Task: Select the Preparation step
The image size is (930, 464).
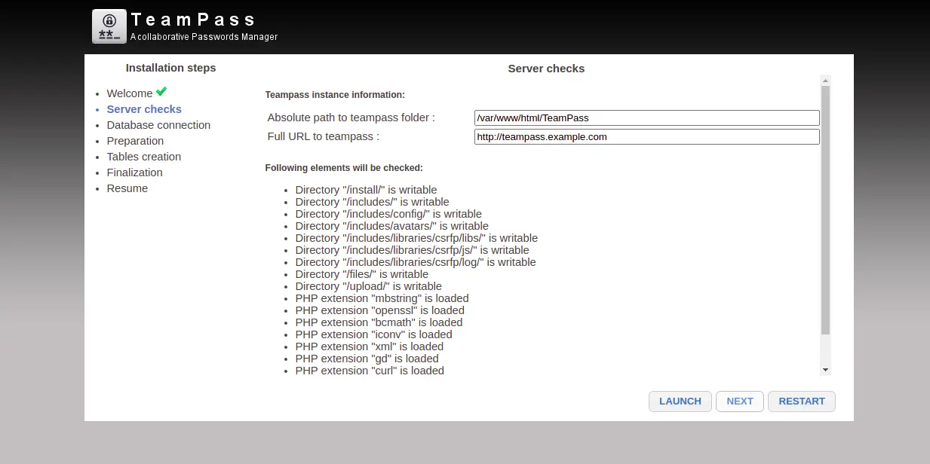Action: click(x=135, y=141)
